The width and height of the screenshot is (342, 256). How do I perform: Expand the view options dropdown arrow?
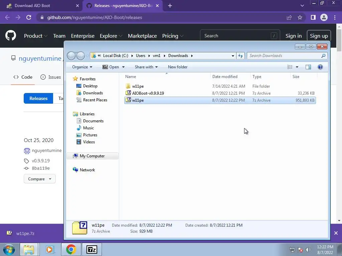pos(297,67)
